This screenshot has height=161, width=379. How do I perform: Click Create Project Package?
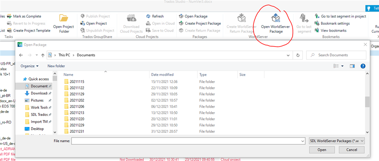[200, 24]
